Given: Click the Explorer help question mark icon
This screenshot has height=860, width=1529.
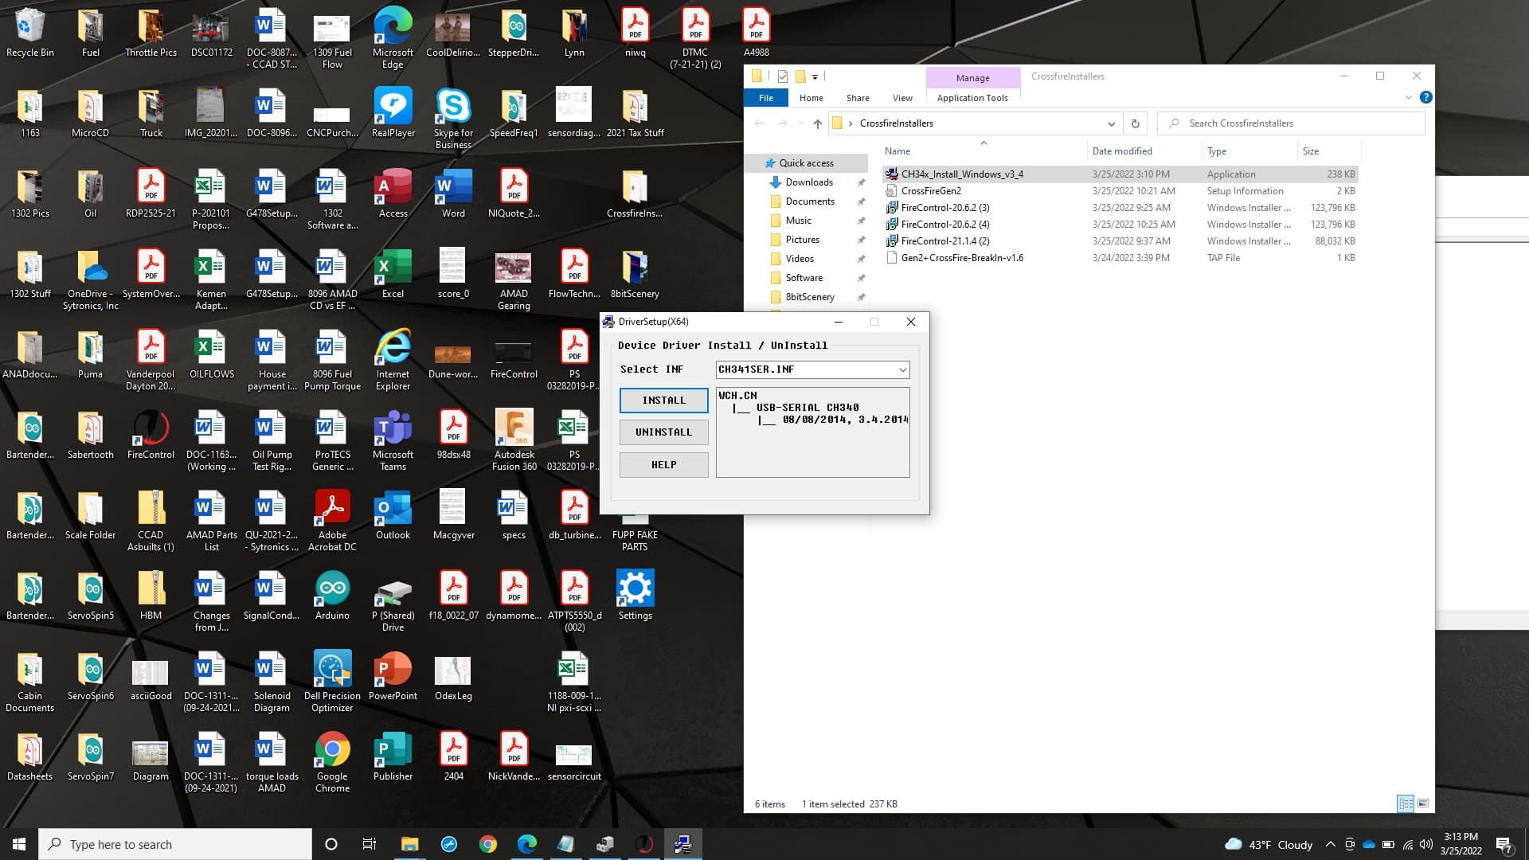Looking at the screenshot, I should click(x=1425, y=97).
